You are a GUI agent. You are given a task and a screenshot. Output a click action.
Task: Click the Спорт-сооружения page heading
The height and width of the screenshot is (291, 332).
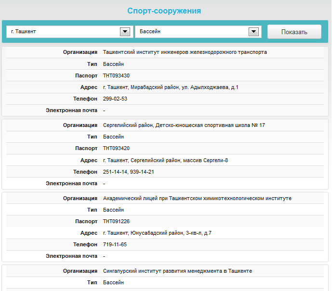coord(164,11)
